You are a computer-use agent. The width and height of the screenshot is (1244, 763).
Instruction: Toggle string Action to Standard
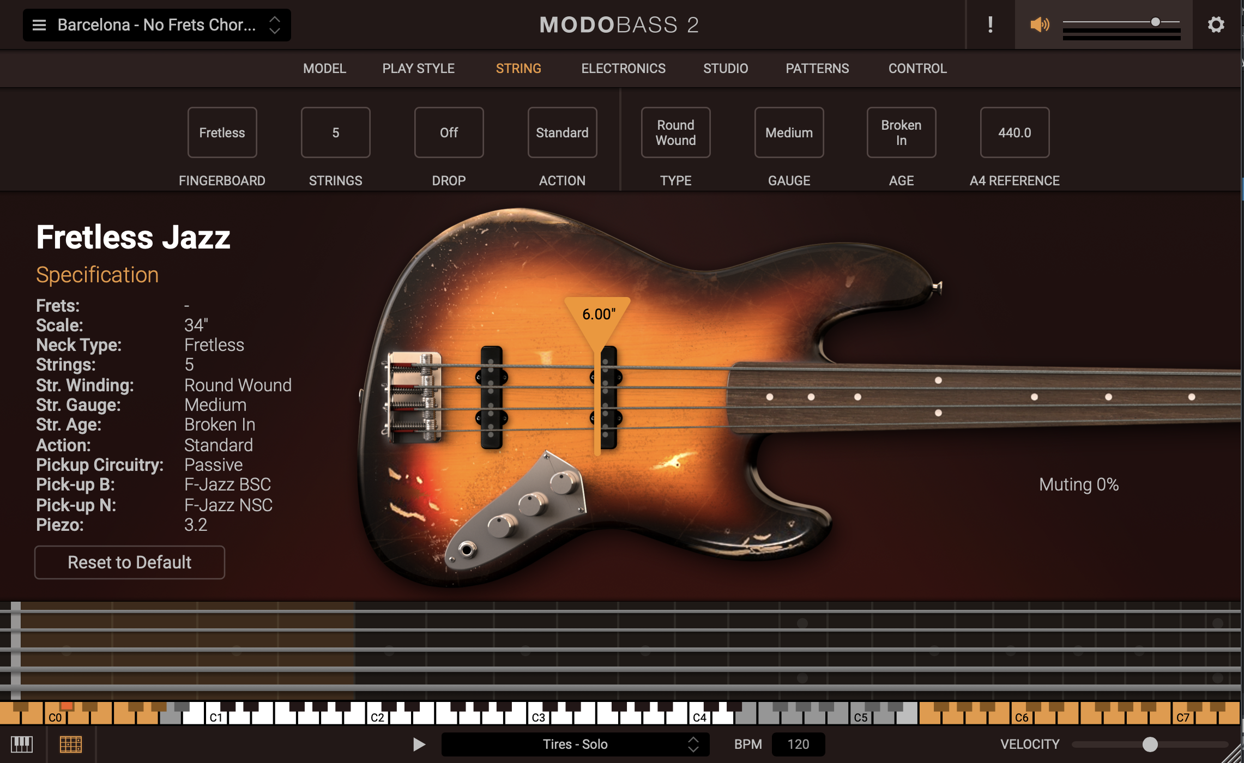coord(562,132)
